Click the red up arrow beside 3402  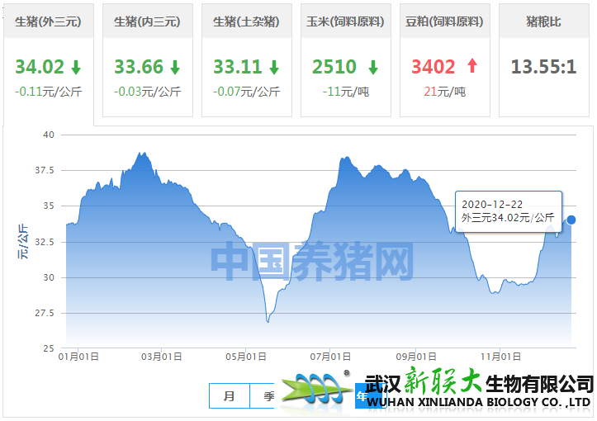click(x=472, y=67)
